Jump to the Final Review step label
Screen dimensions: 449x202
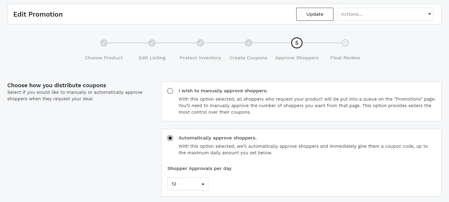pyautogui.click(x=345, y=58)
